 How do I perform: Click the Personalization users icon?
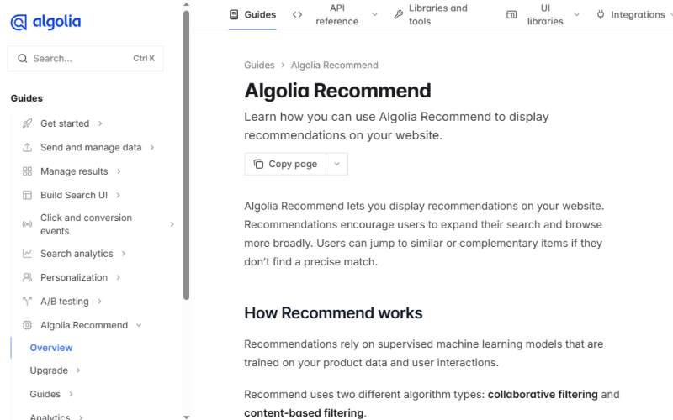point(27,277)
